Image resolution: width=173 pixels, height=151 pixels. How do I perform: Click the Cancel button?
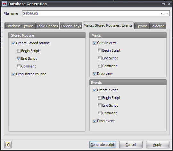131,145
